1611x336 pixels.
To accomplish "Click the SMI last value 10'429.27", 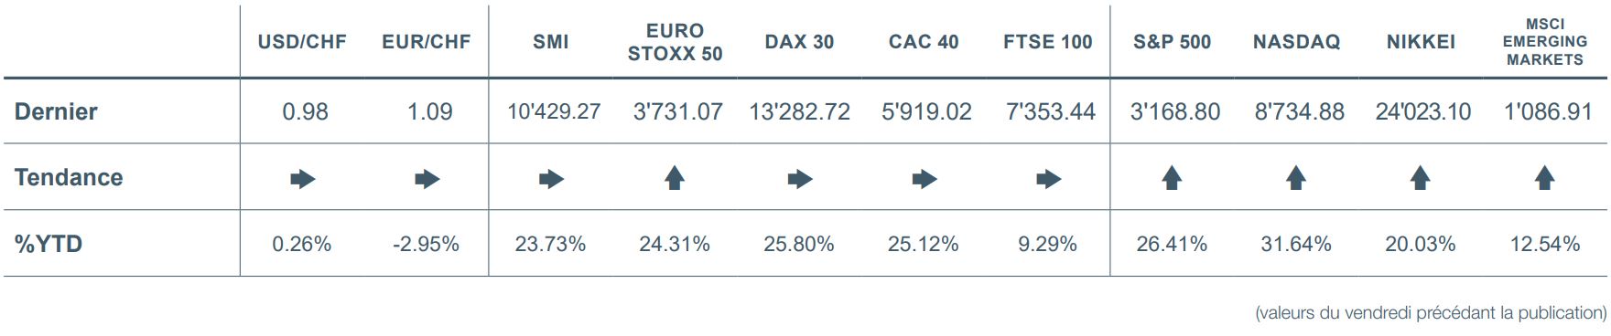I will (554, 111).
